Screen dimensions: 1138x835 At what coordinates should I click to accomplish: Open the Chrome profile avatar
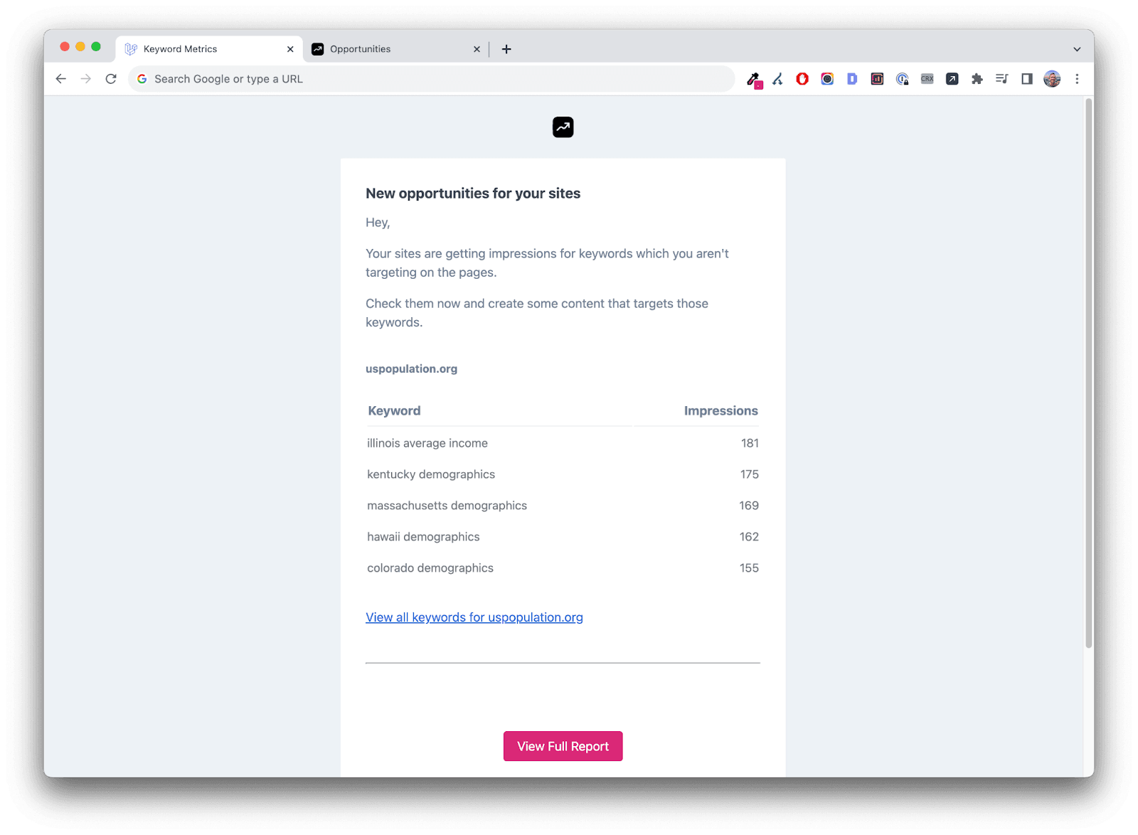(1052, 79)
